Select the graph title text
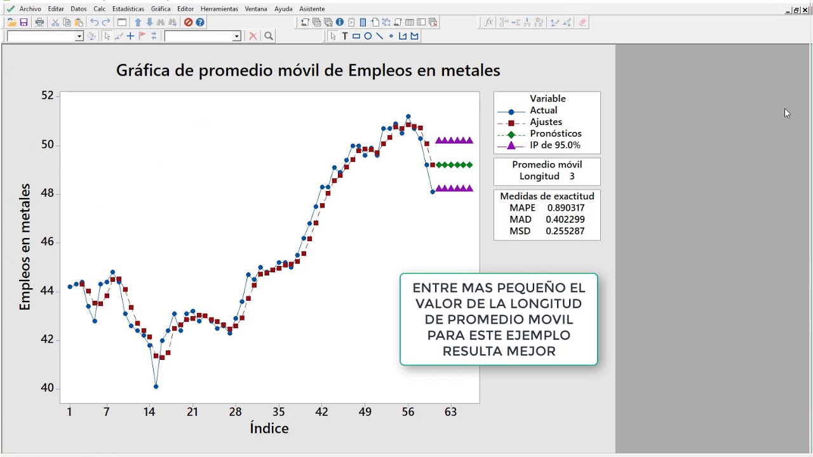This screenshot has width=813, height=457. (308, 70)
